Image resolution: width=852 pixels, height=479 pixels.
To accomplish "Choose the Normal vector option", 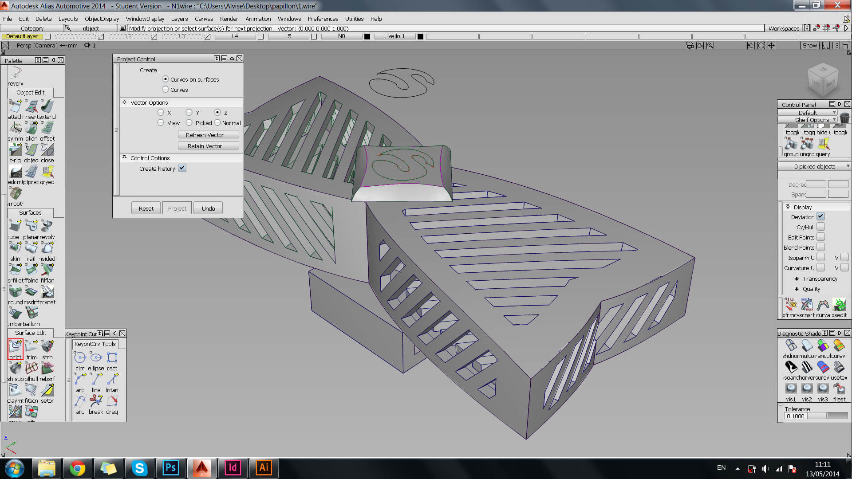I will click(x=217, y=123).
